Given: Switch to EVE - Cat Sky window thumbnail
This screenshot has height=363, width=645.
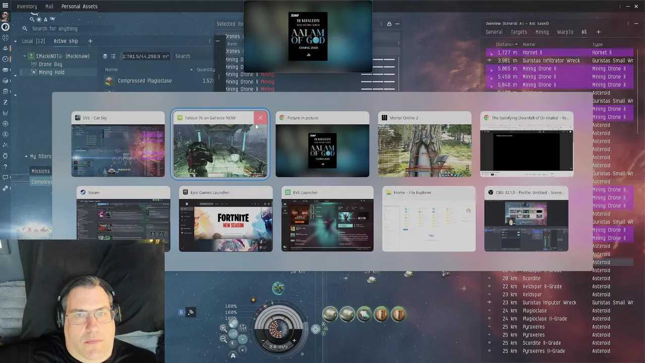Looking at the screenshot, I should coord(118,144).
